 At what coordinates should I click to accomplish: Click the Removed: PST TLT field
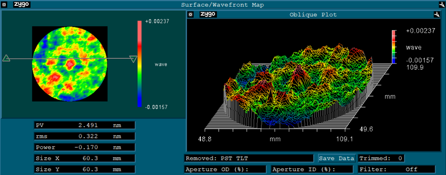point(248,158)
